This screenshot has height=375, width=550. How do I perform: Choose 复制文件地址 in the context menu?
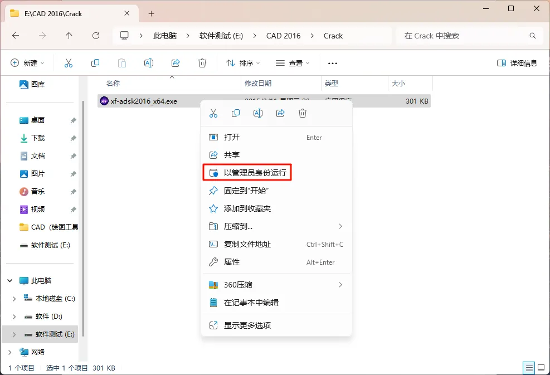tap(276, 244)
